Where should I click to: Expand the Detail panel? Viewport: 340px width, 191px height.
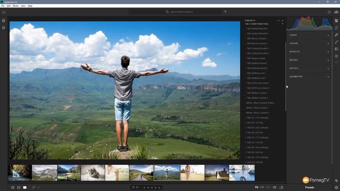309,60
